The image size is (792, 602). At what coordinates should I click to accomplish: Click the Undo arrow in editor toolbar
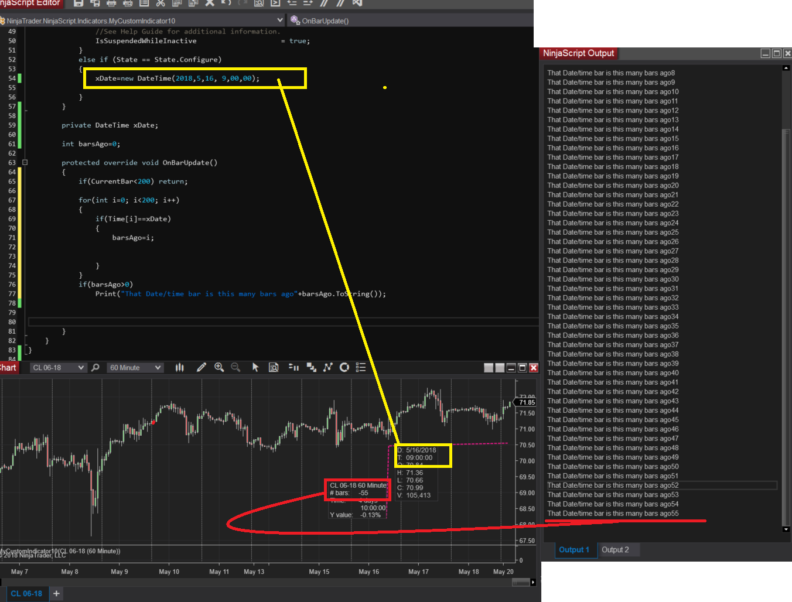pos(226,3)
